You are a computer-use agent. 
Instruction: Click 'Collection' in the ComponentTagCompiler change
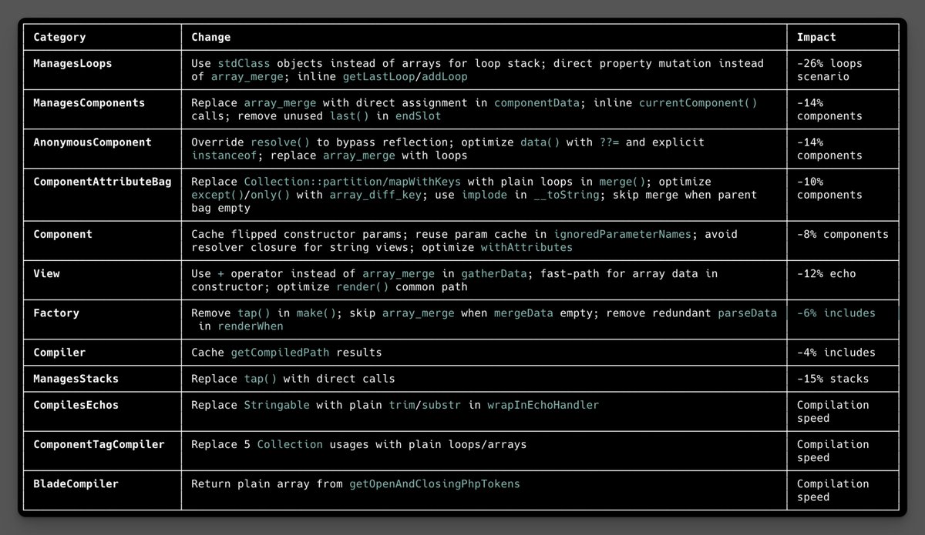click(290, 444)
